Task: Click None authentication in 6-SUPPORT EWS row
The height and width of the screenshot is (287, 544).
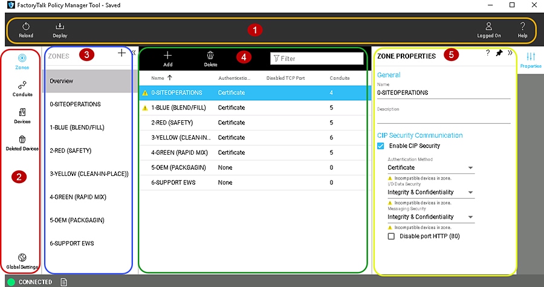Action: point(225,182)
